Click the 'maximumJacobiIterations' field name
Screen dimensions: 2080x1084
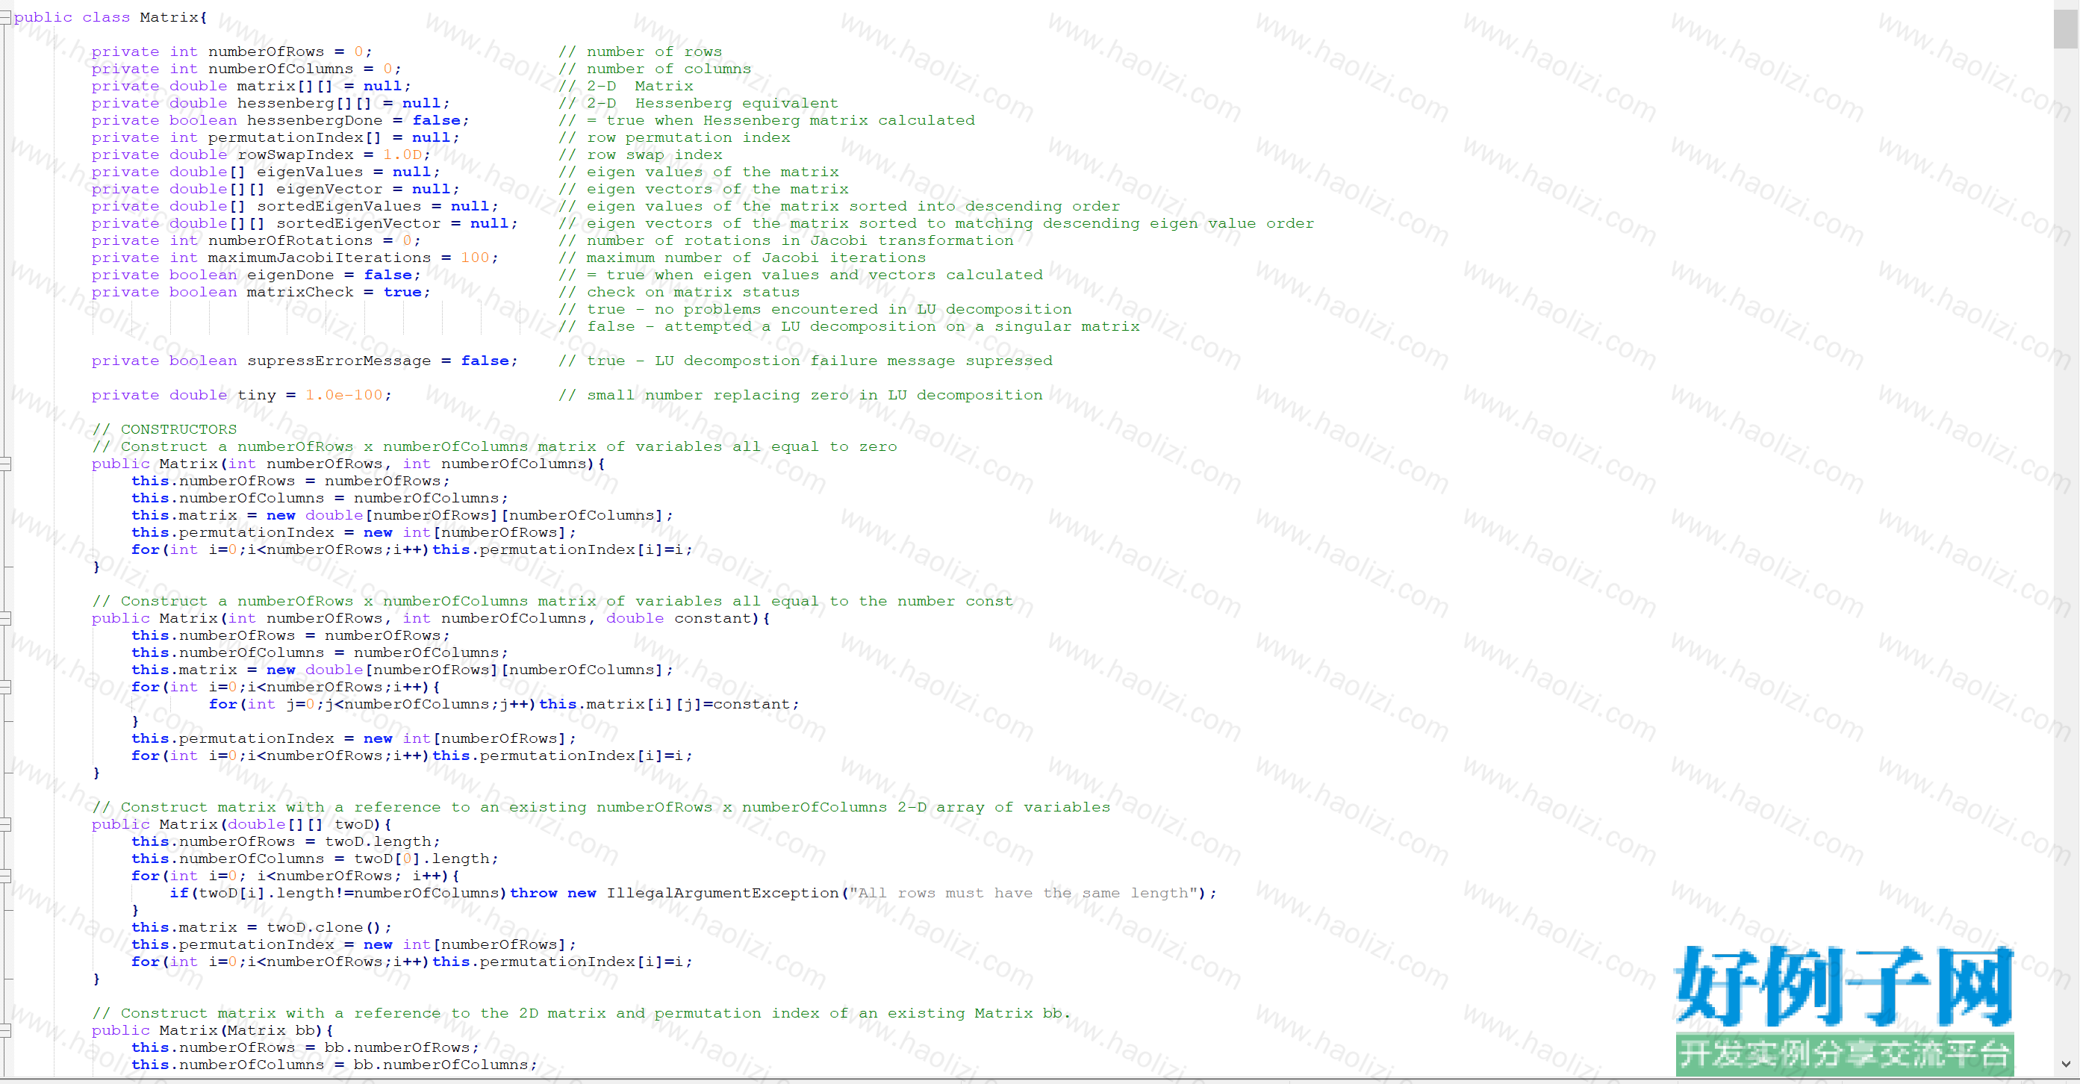(319, 258)
